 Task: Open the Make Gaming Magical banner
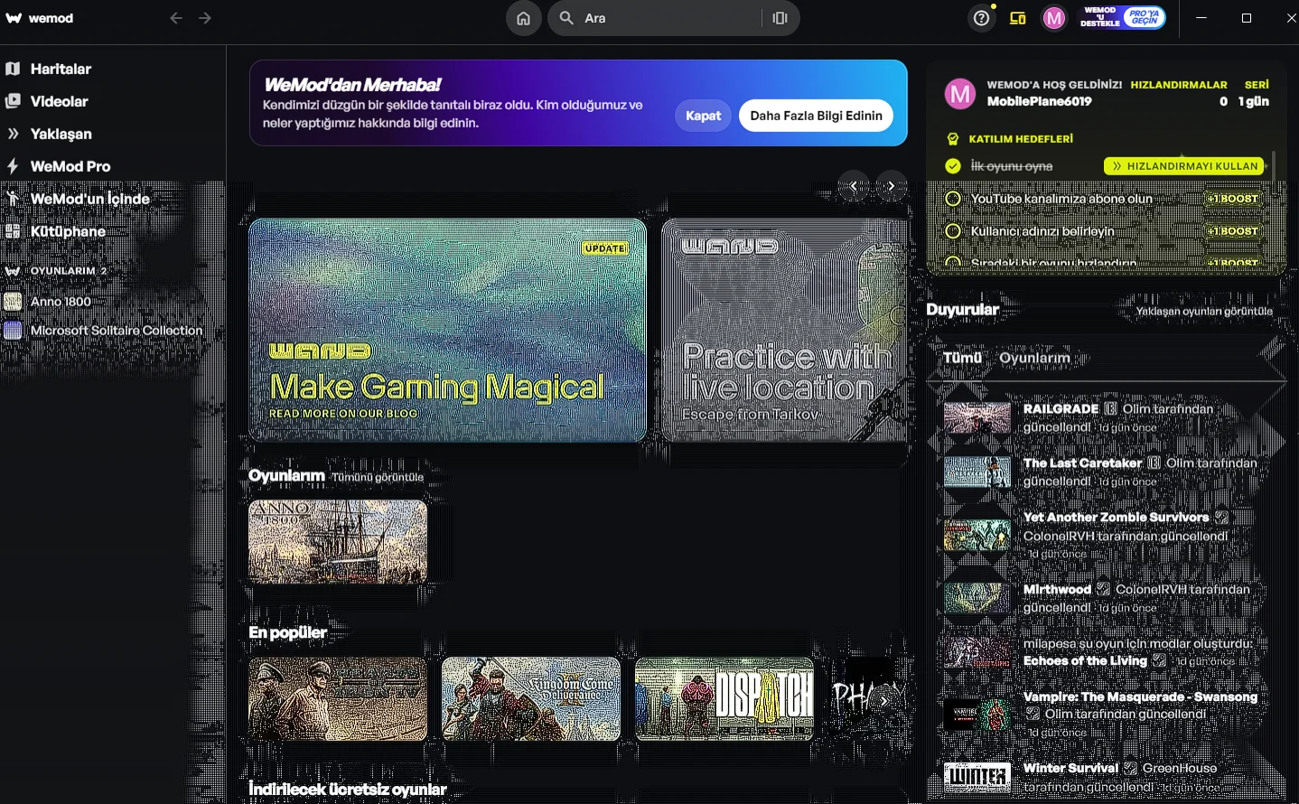pyautogui.click(x=448, y=330)
